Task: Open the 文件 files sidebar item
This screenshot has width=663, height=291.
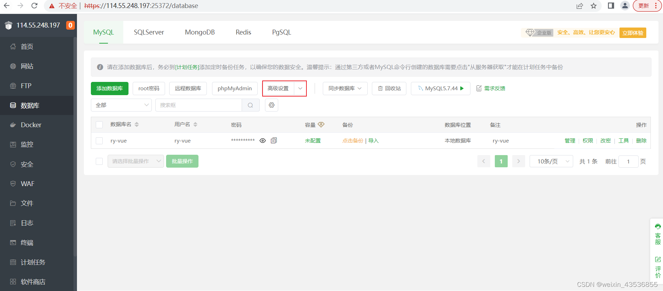Action: tap(37, 203)
